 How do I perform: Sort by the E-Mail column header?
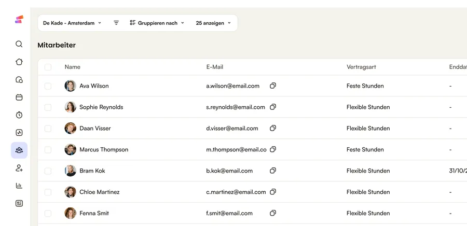[x=215, y=67]
